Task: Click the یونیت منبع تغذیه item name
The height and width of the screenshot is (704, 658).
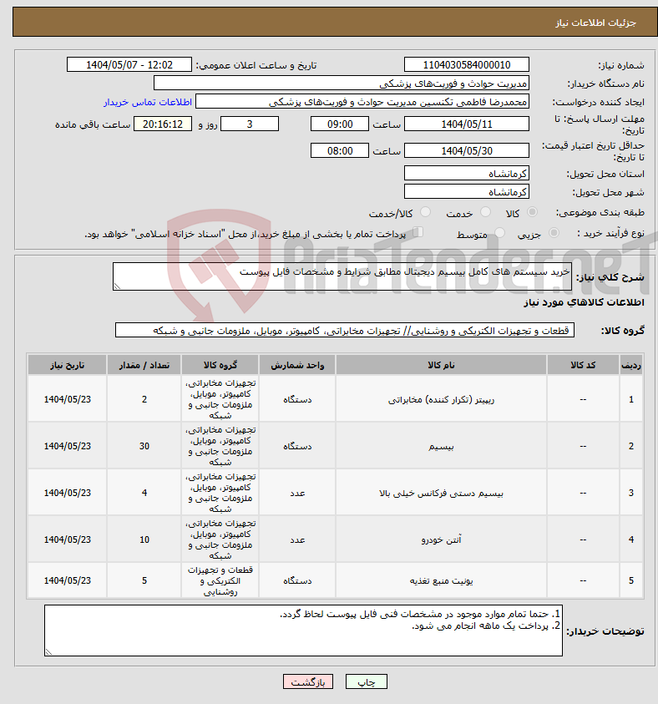Action: click(x=441, y=580)
